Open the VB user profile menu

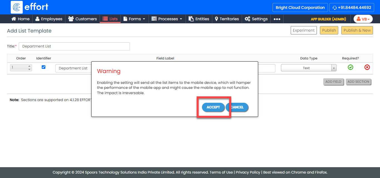[x=363, y=19]
